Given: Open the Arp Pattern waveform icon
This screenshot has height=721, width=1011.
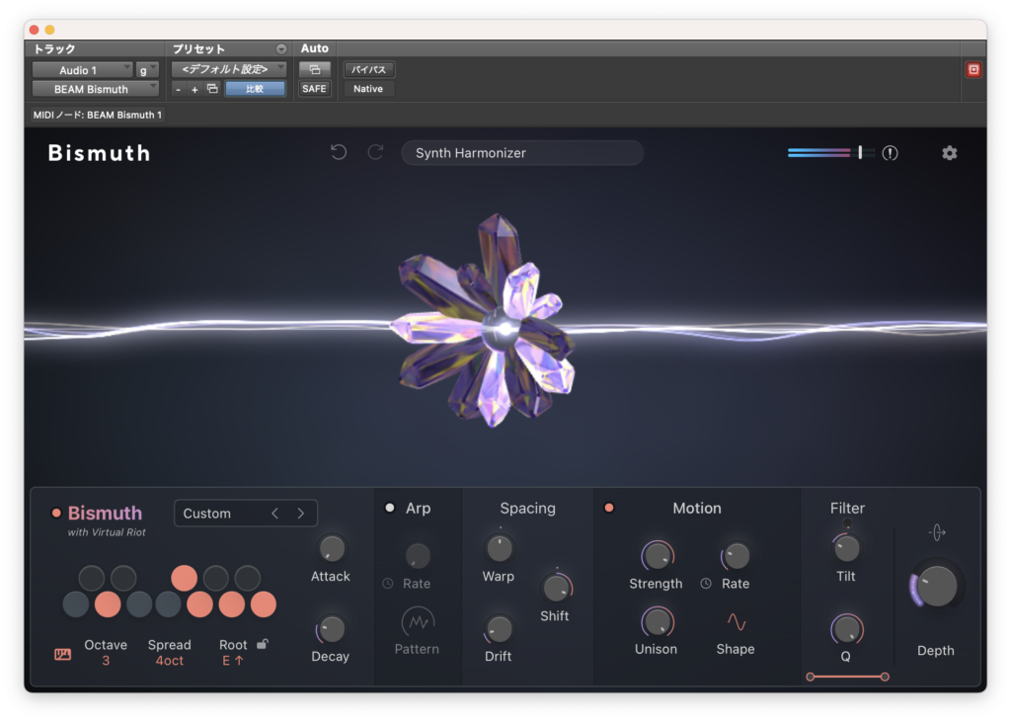Looking at the screenshot, I should pyautogui.click(x=418, y=621).
